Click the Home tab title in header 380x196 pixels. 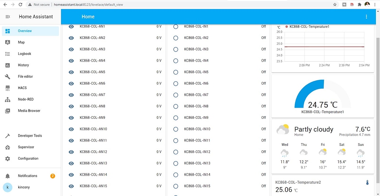[x=88, y=17]
